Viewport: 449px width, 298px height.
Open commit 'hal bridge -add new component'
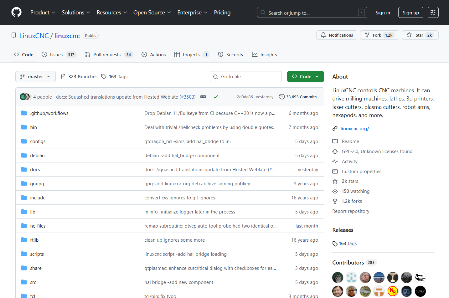pos(179,282)
